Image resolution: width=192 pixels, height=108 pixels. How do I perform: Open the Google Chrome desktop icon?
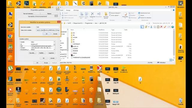[10, 36]
